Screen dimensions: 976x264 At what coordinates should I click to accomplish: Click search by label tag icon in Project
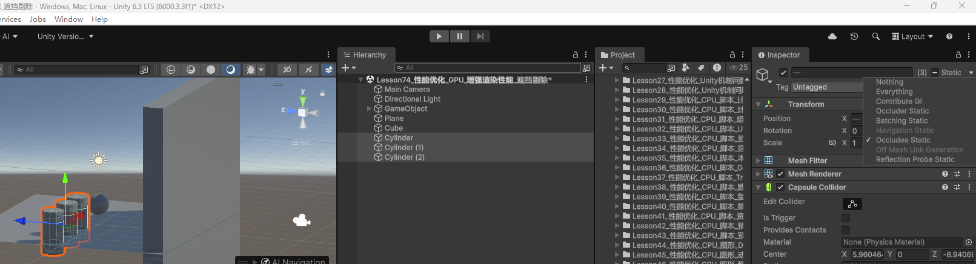[701, 68]
